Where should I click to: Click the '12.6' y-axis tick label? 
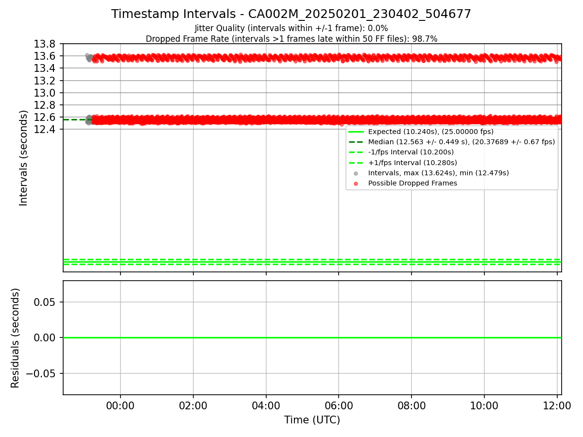pos(44,117)
